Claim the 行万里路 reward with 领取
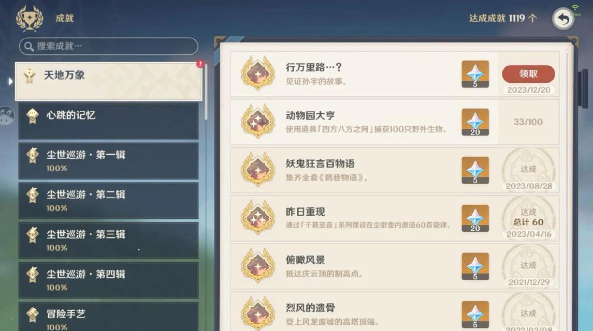 click(x=528, y=73)
